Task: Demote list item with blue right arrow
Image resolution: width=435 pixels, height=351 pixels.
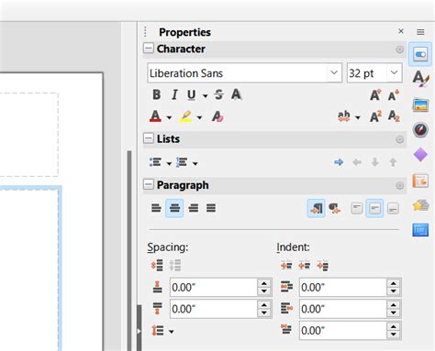Action: tap(339, 162)
